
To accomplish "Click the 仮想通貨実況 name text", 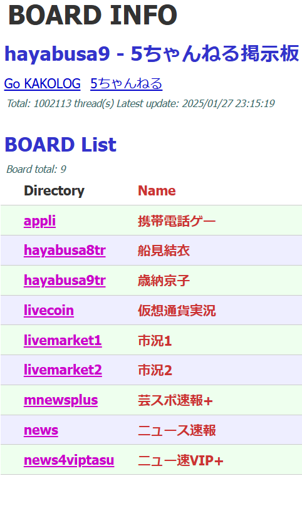I will point(177,311).
